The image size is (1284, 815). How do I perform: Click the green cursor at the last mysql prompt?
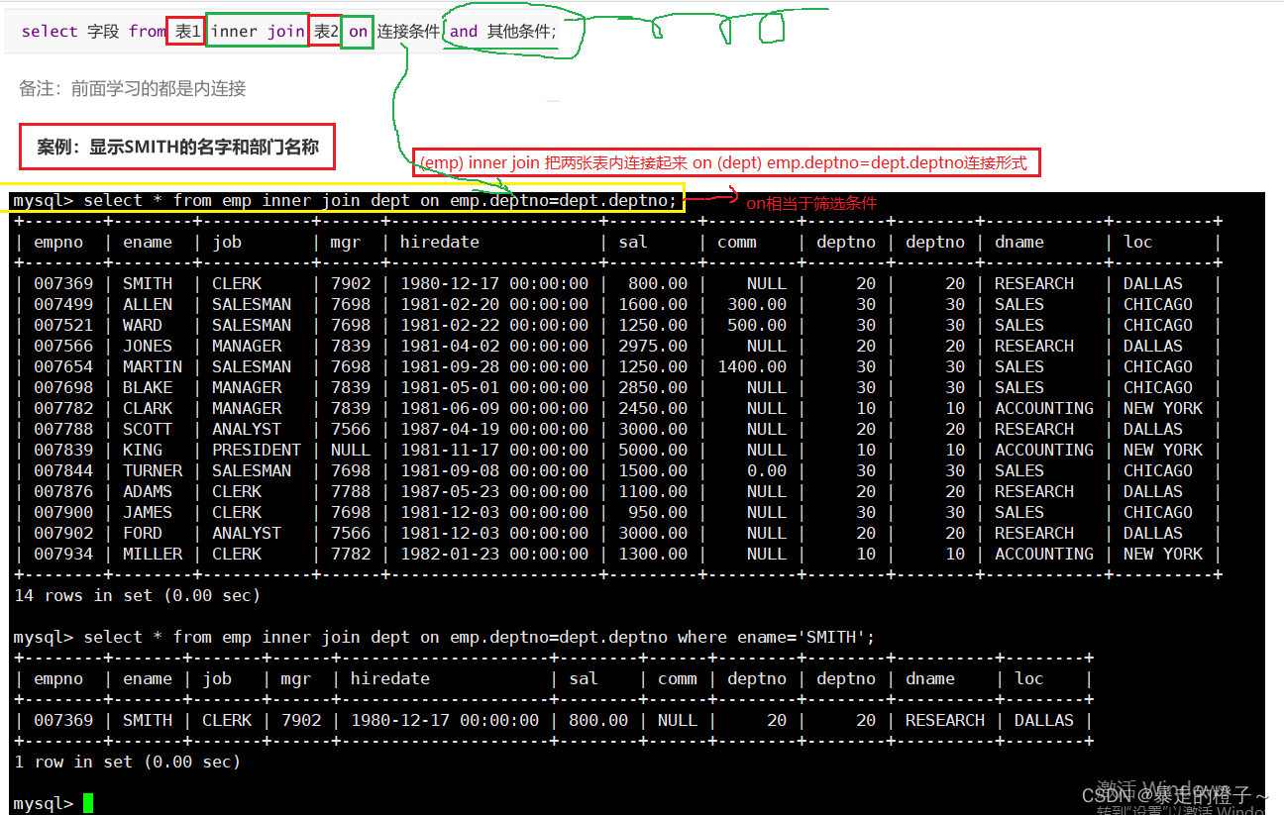(x=88, y=803)
